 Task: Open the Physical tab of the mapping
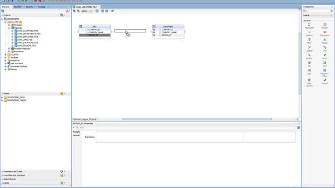(93, 119)
